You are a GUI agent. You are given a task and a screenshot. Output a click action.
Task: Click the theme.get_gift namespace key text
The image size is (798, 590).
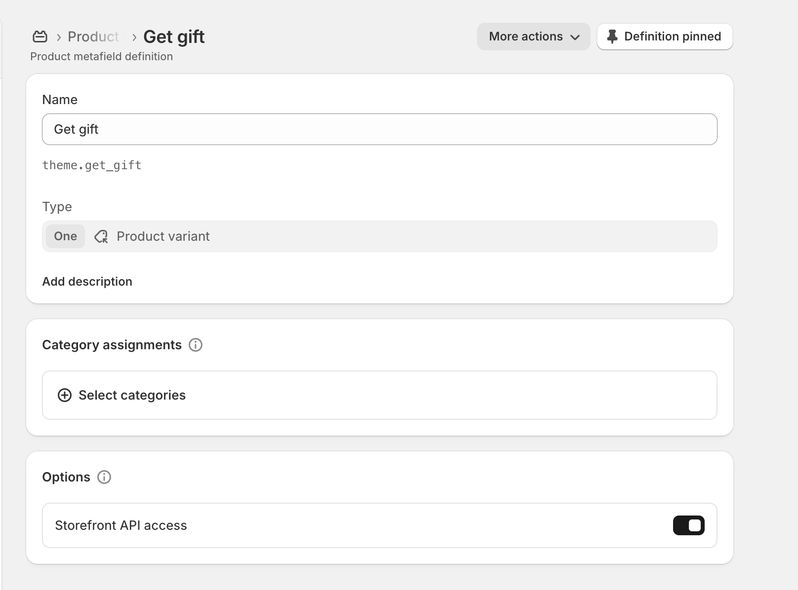[x=92, y=165]
